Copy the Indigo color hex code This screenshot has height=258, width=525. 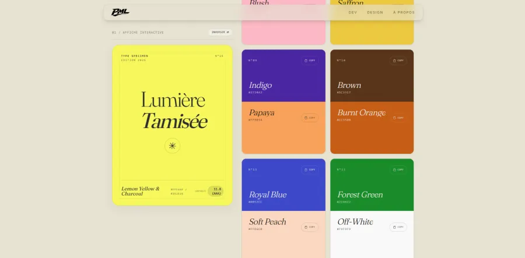pyautogui.click(x=310, y=61)
